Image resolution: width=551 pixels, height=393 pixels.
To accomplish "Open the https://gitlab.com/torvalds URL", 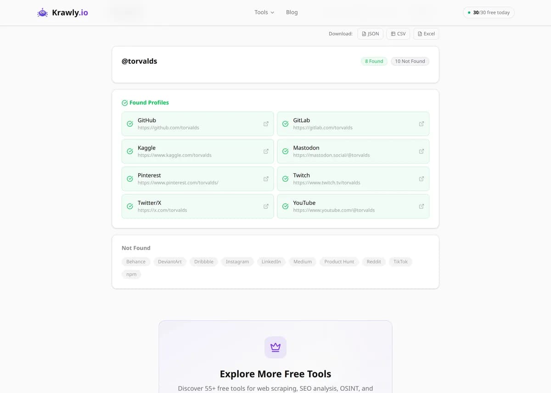I will point(323,127).
